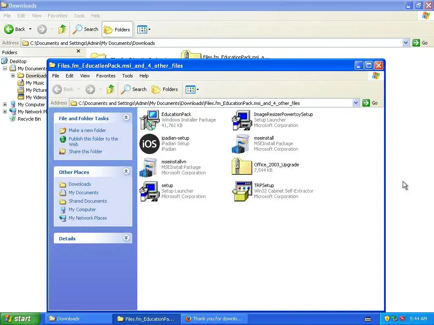434x325 pixels.
Task: Open address dropdown in Downloads window
Action: click(406, 43)
